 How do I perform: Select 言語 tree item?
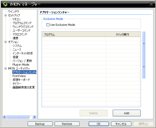[x=15, y=57]
